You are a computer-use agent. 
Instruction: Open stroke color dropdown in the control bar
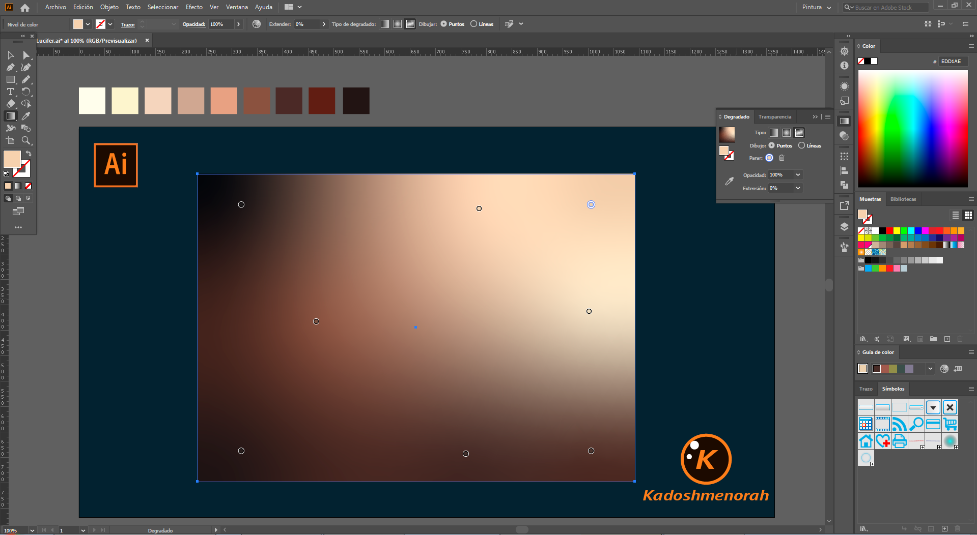click(x=110, y=24)
